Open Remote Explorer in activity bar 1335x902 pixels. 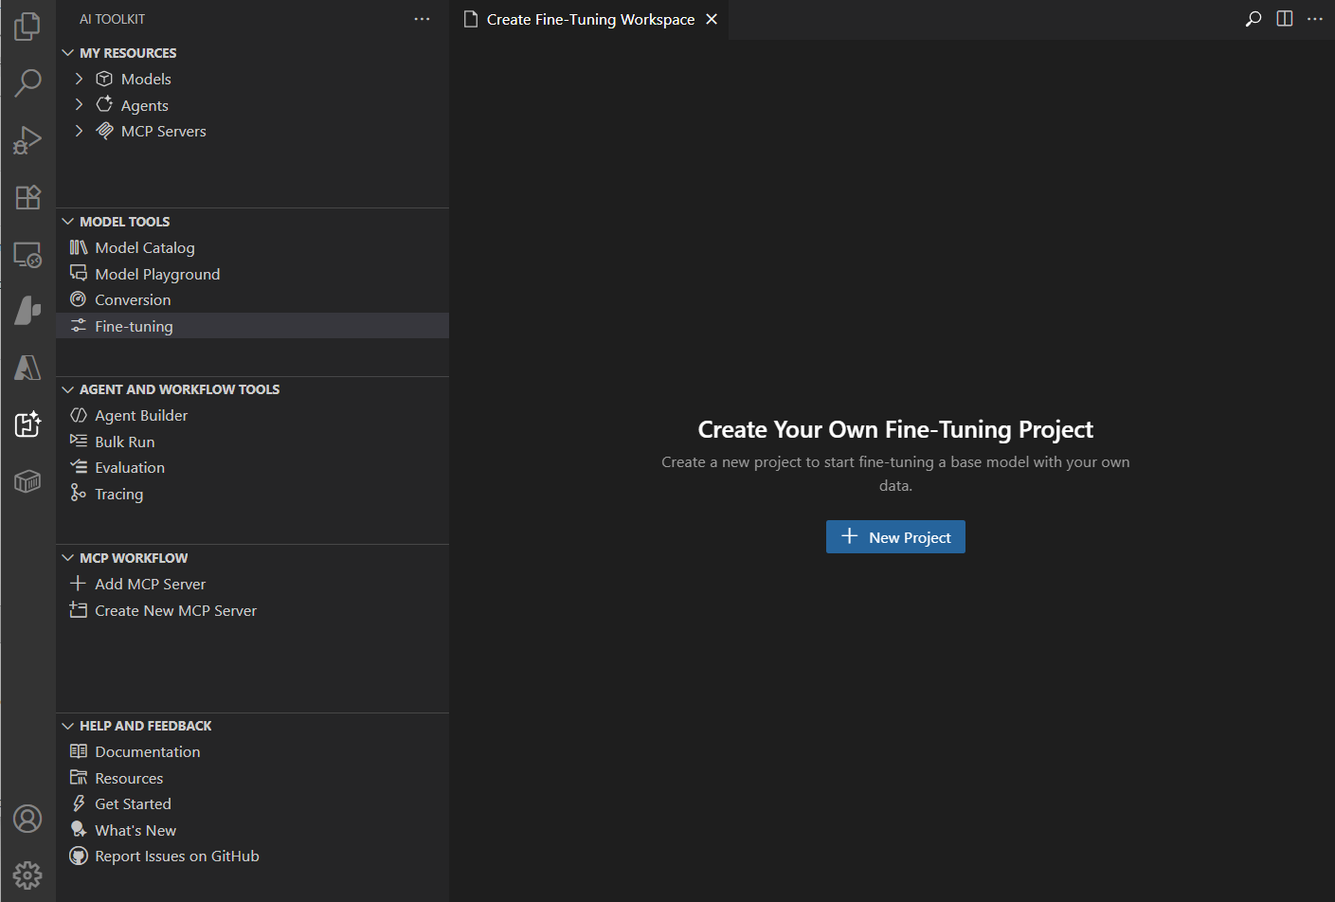coord(27,255)
